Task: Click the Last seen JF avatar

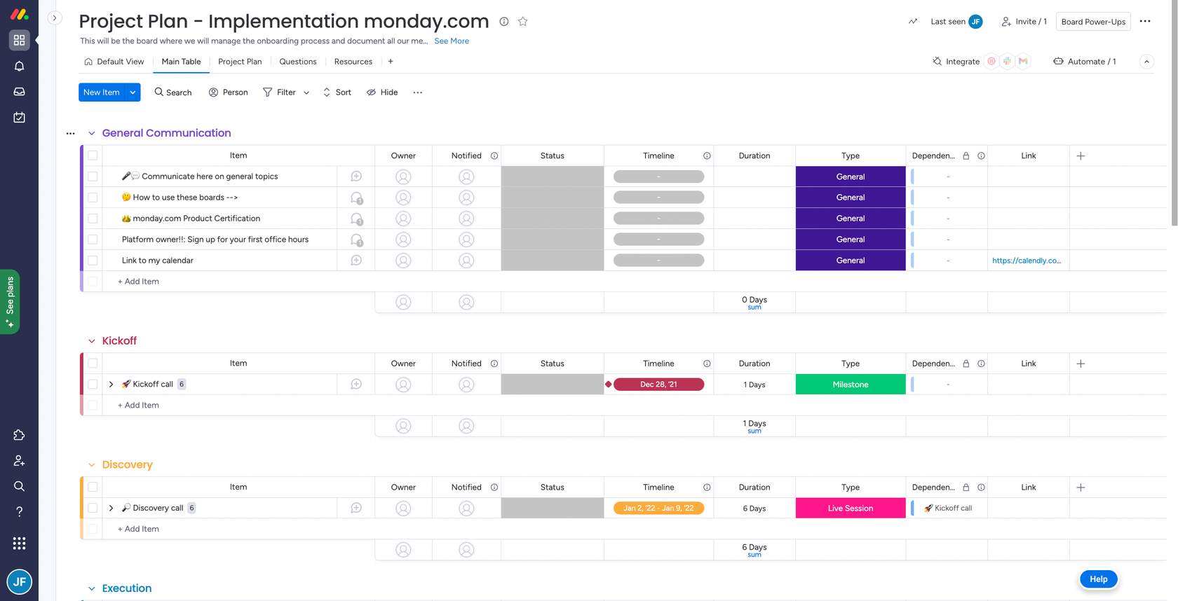Action: click(975, 22)
